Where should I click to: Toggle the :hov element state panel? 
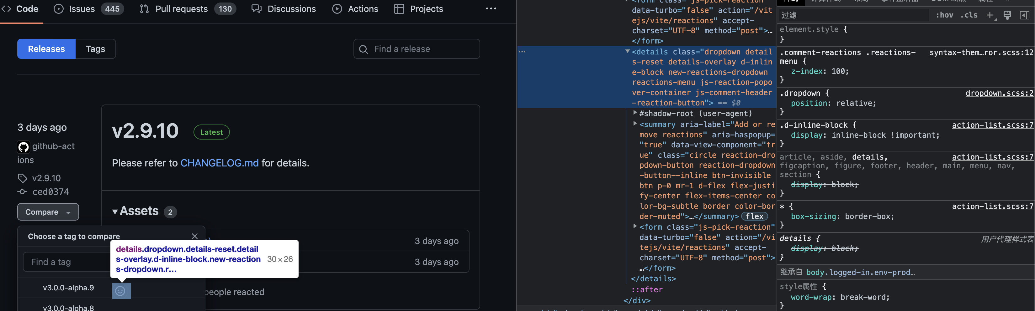[x=945, y=15]
